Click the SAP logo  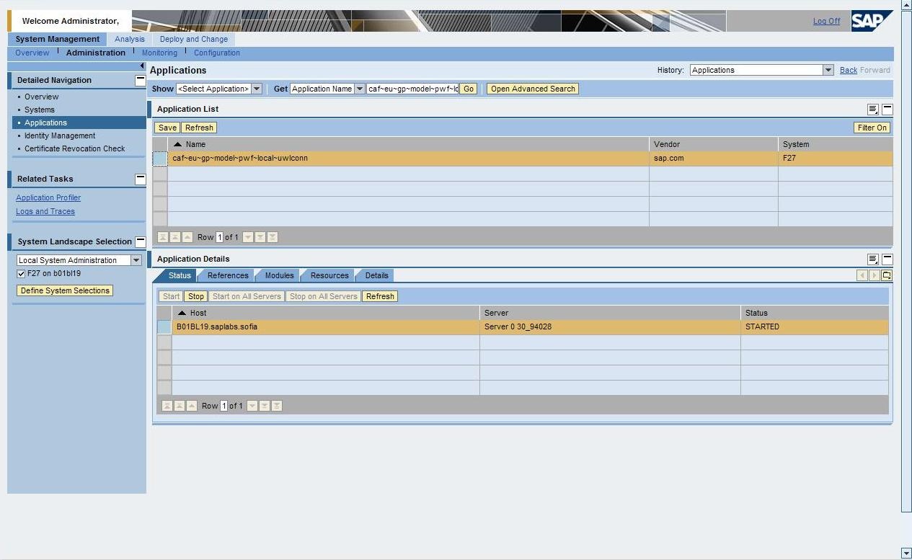coord(871,20)
